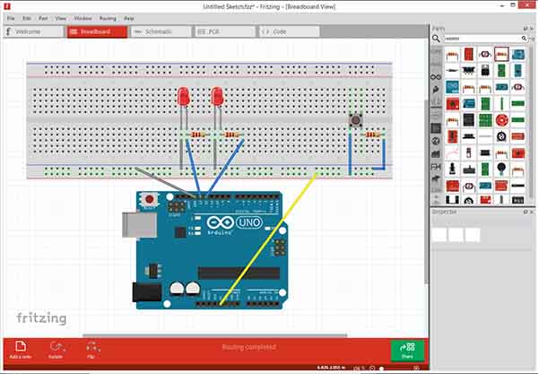Screen dimensions: 538x374
Task: Open the MINE parts bin
Action: 436,65
